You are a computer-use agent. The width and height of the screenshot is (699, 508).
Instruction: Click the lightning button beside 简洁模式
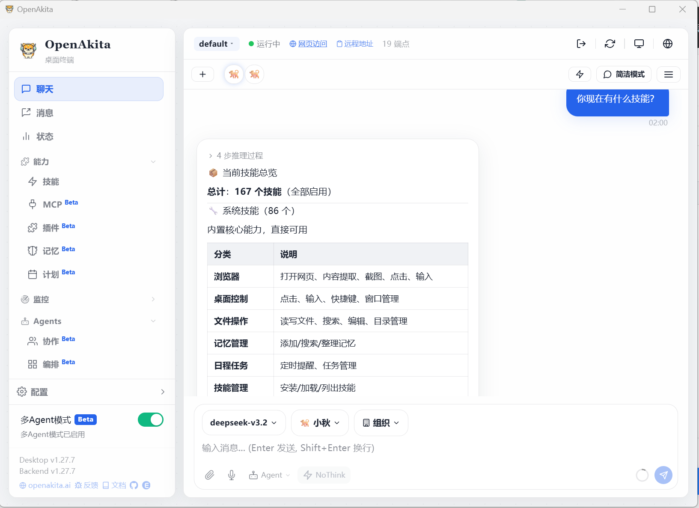[580, 74]
